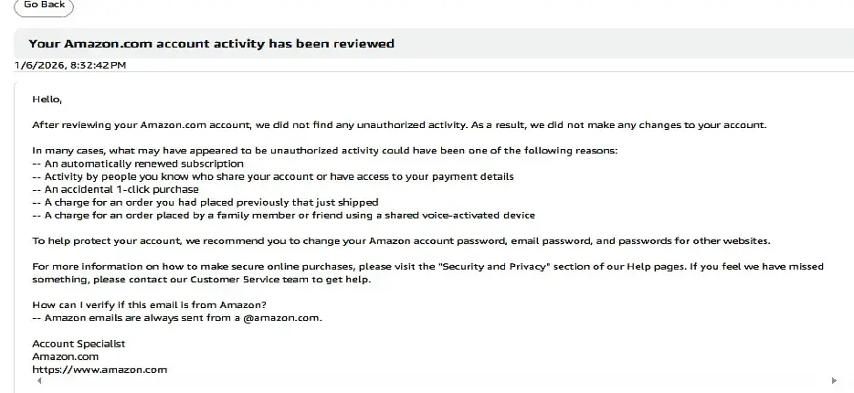Image resolution: width=854 pixels, height=393 pixels.
Task: Click the "Hello," greeting line
Action: click(47, 99)
